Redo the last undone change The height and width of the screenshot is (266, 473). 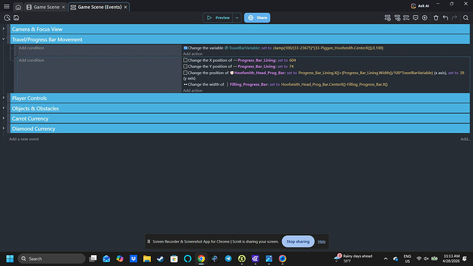tap(454, 18)
